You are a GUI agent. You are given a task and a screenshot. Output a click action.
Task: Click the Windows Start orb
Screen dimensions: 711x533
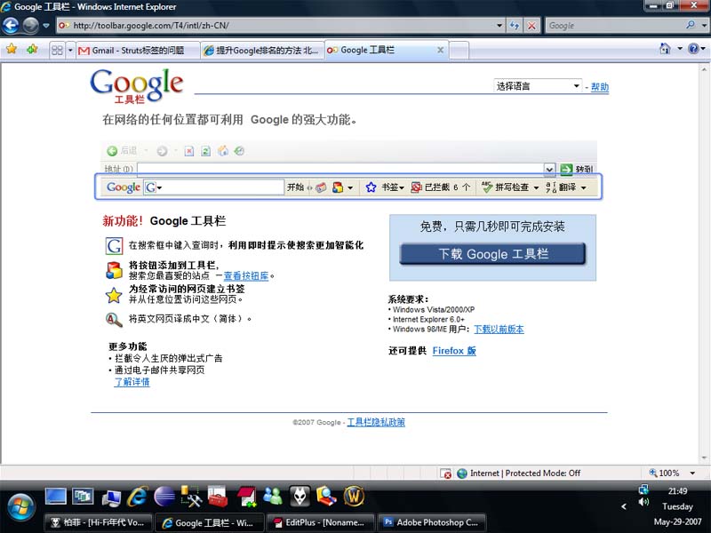tap(20, 506)
